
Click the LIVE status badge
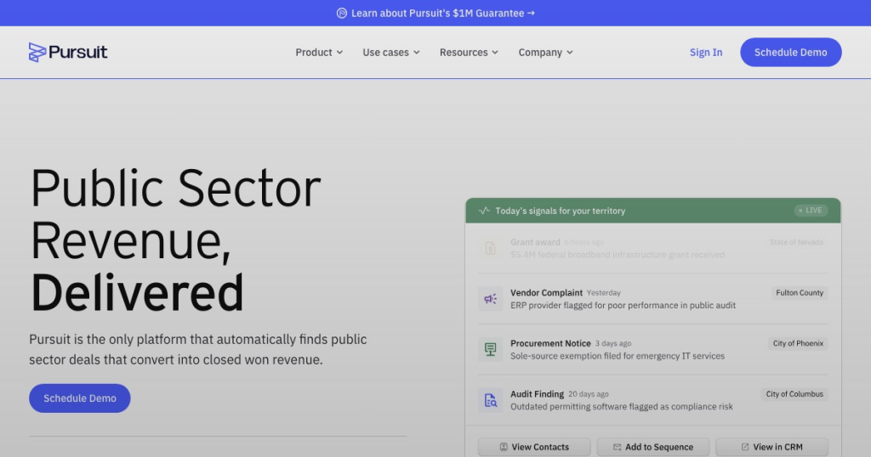click(x=811, y=210)
